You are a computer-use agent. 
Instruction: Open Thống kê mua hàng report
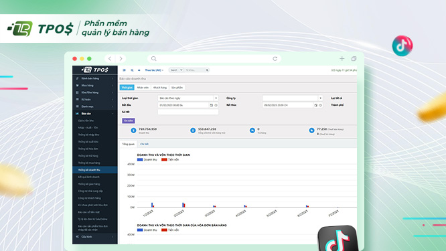(89, 163)
